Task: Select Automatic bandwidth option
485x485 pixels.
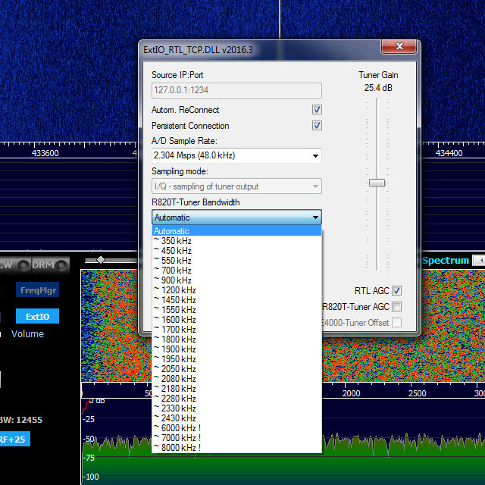Action: tap(236, 231)
